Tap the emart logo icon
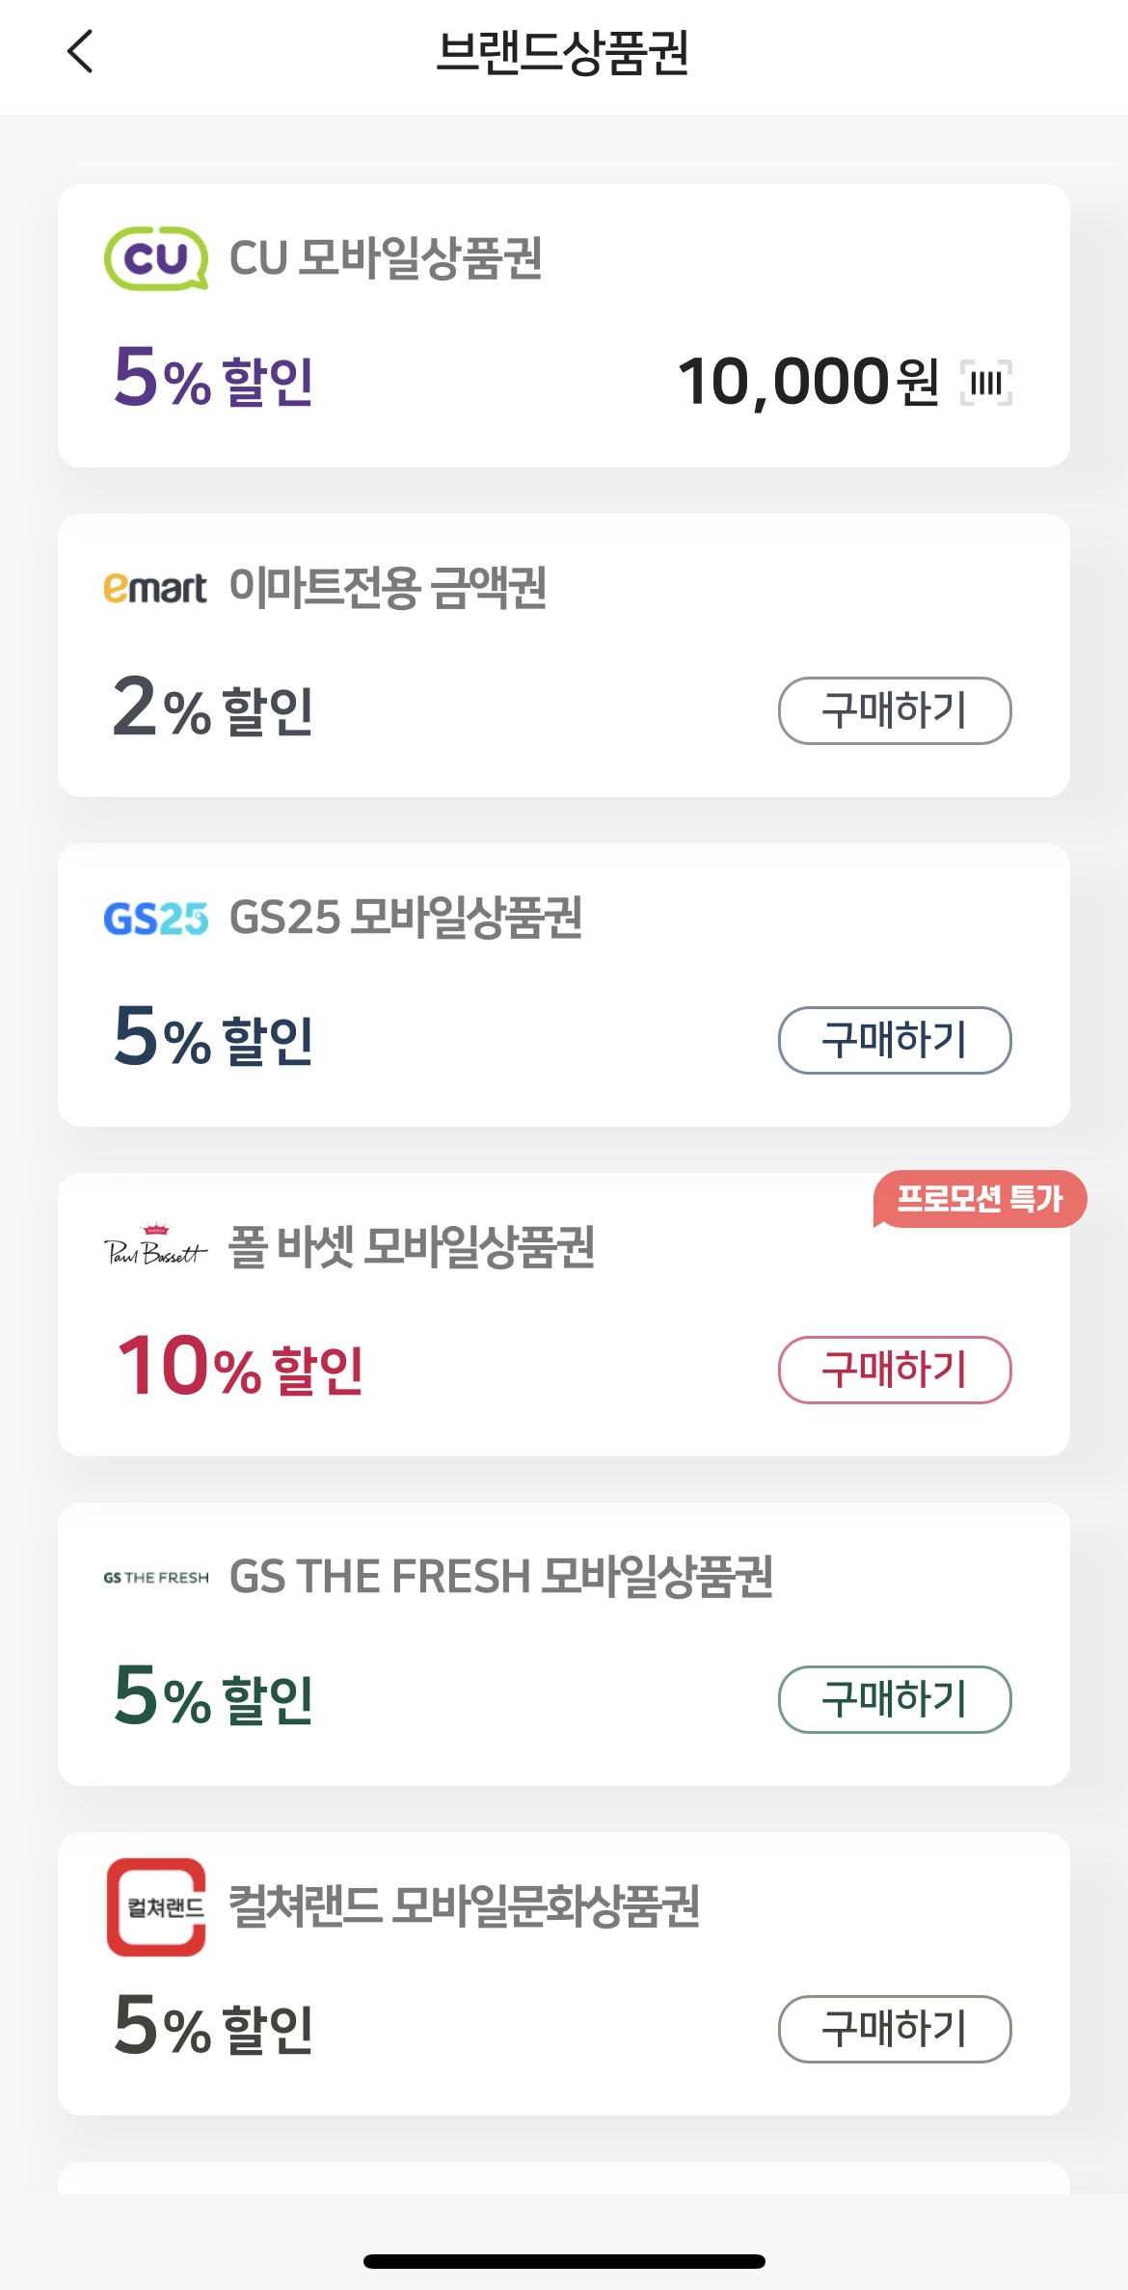The height and width of the screenshot is (2290, 1128). pyautogui.click(x=155, y=587)
